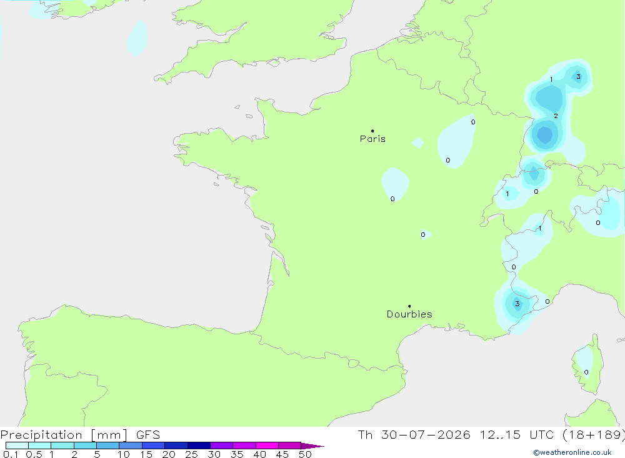
Task: Click the 3 mm rain cell near Dourbies' east
Action: coord(517,304)
